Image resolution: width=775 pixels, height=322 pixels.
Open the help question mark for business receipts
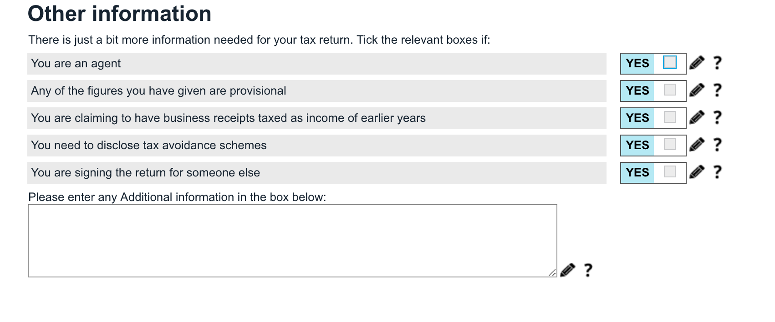pos(717,117)
